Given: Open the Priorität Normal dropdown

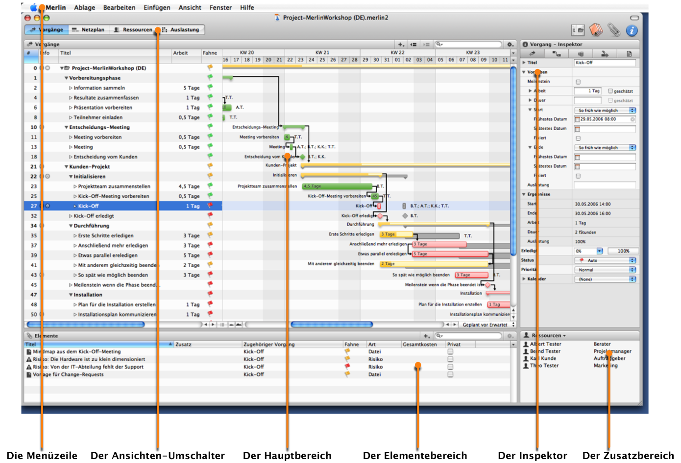Looking at the screenshot, I should coord(605,270).
